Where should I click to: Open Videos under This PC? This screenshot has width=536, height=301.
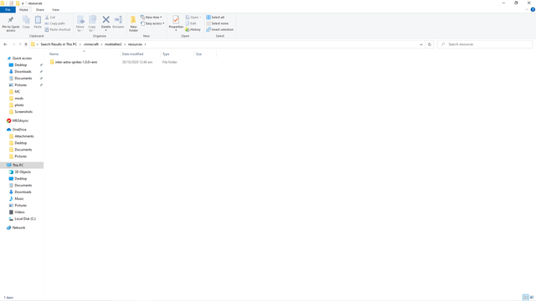click(x=19, y=212)
